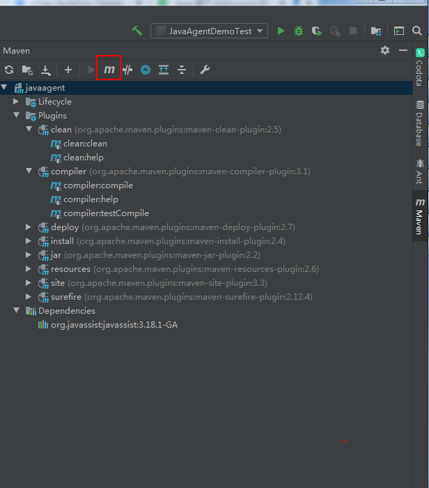Open the JavaAgentDemoTest run configuration dropdown
This screenshot has height=488, width=429.
point(209,31)
